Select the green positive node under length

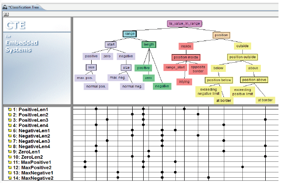[143, 68]
